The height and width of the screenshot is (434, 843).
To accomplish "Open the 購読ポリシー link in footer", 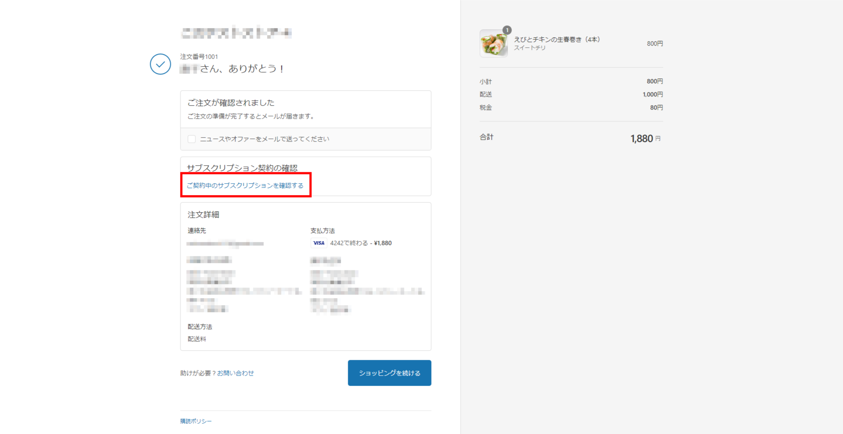I will pyautogui.click(x=196, y=421).
